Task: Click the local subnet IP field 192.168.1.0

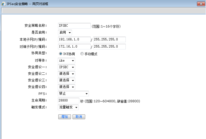Action: (x=74, y=39)
